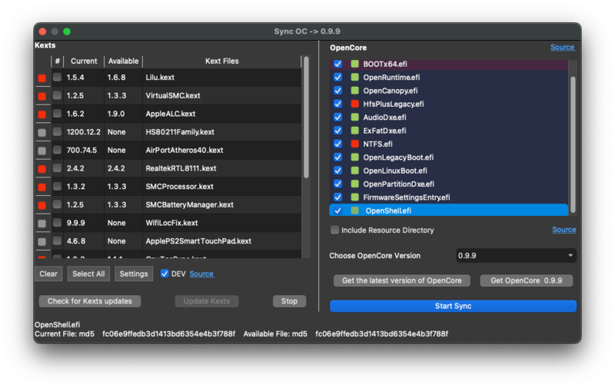Click the red status square for RealtekRTL8111.kext

[x=42, y=169]
